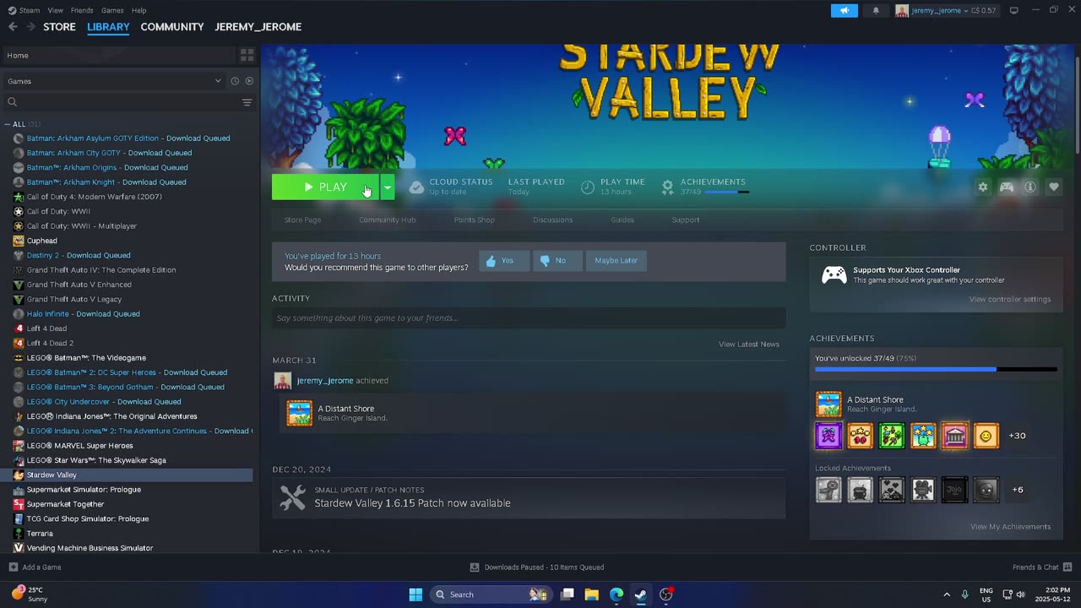Open the Stardew Valley 1.6.15 patch notes
Image resolution: width=1081 pixels, height=608 pixels.
pyautogui.click(x=529, y=497)
